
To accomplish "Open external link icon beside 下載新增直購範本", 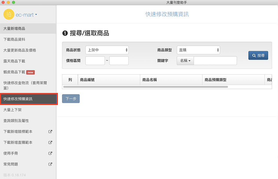I will click(50, 142).
